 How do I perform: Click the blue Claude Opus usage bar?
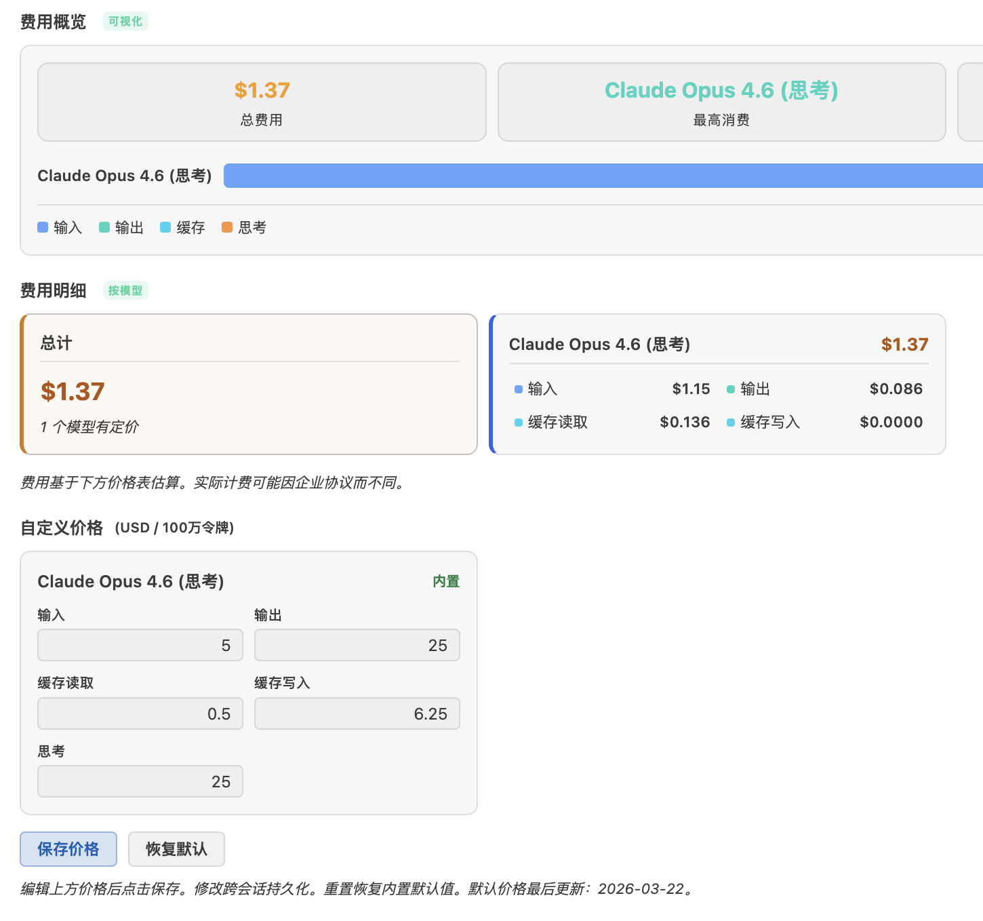coord(603,176)
